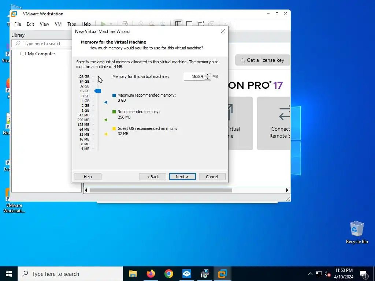Click the horizontal scrollbar right arrow
Viewport: 375px width, 281px height.
[x=287, y=190]
